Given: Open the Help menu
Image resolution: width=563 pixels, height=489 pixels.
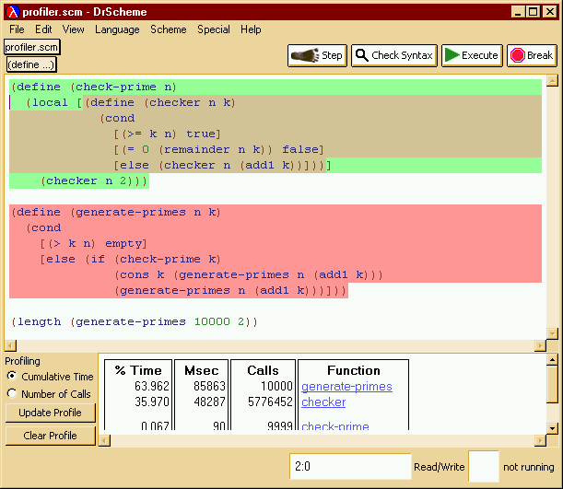Looking at the screenshot, I should (251, 29).
